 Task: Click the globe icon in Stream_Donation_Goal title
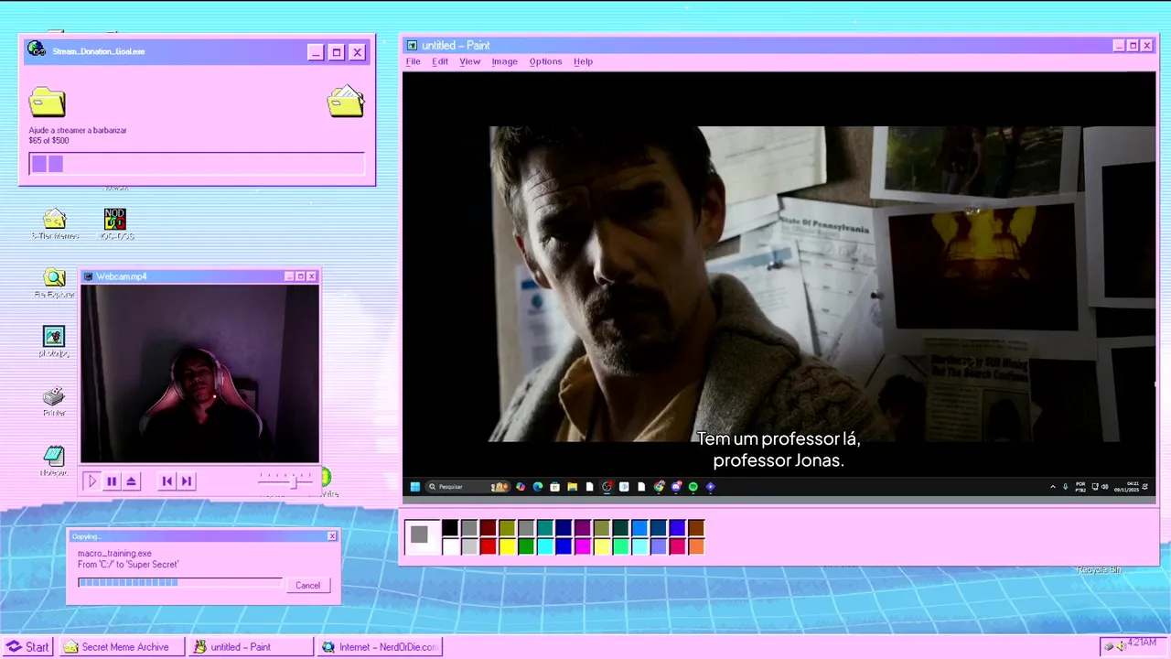(x=37, y=49)
